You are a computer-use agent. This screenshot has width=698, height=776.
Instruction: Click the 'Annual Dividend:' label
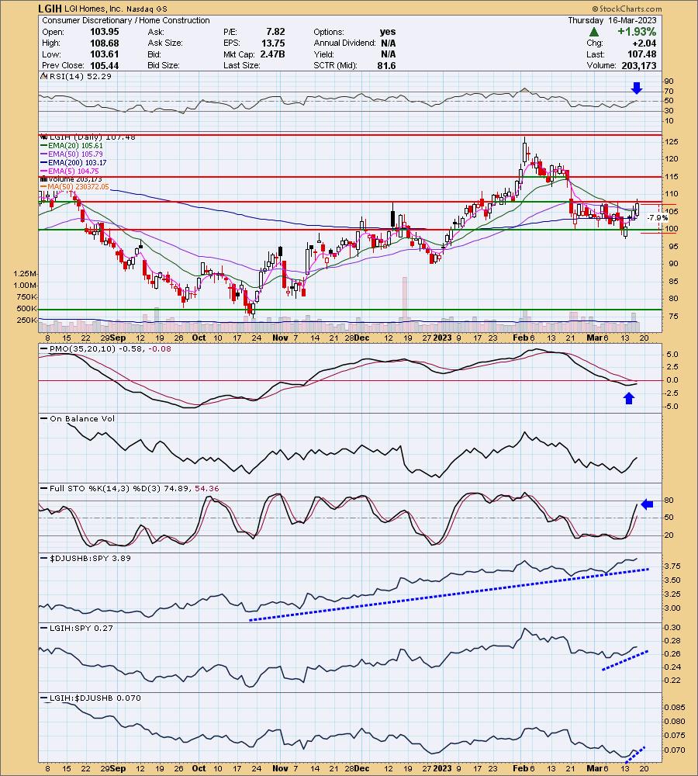click(x=345, y=43)
